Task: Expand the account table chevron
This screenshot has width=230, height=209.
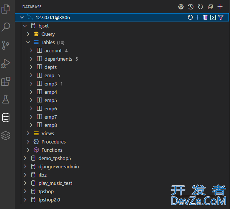Action: (x=31, y=50)
